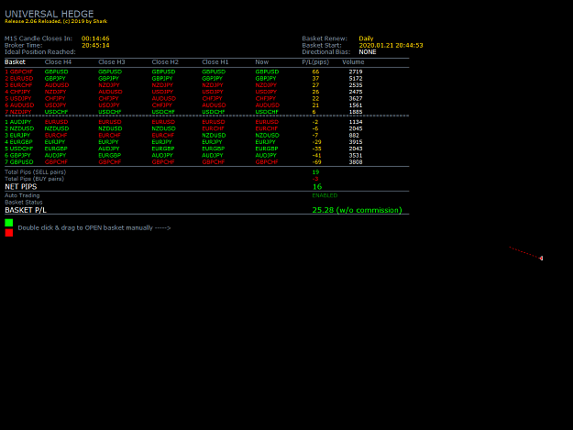
Task: Click net pips value 16
Action: [317, 187]
